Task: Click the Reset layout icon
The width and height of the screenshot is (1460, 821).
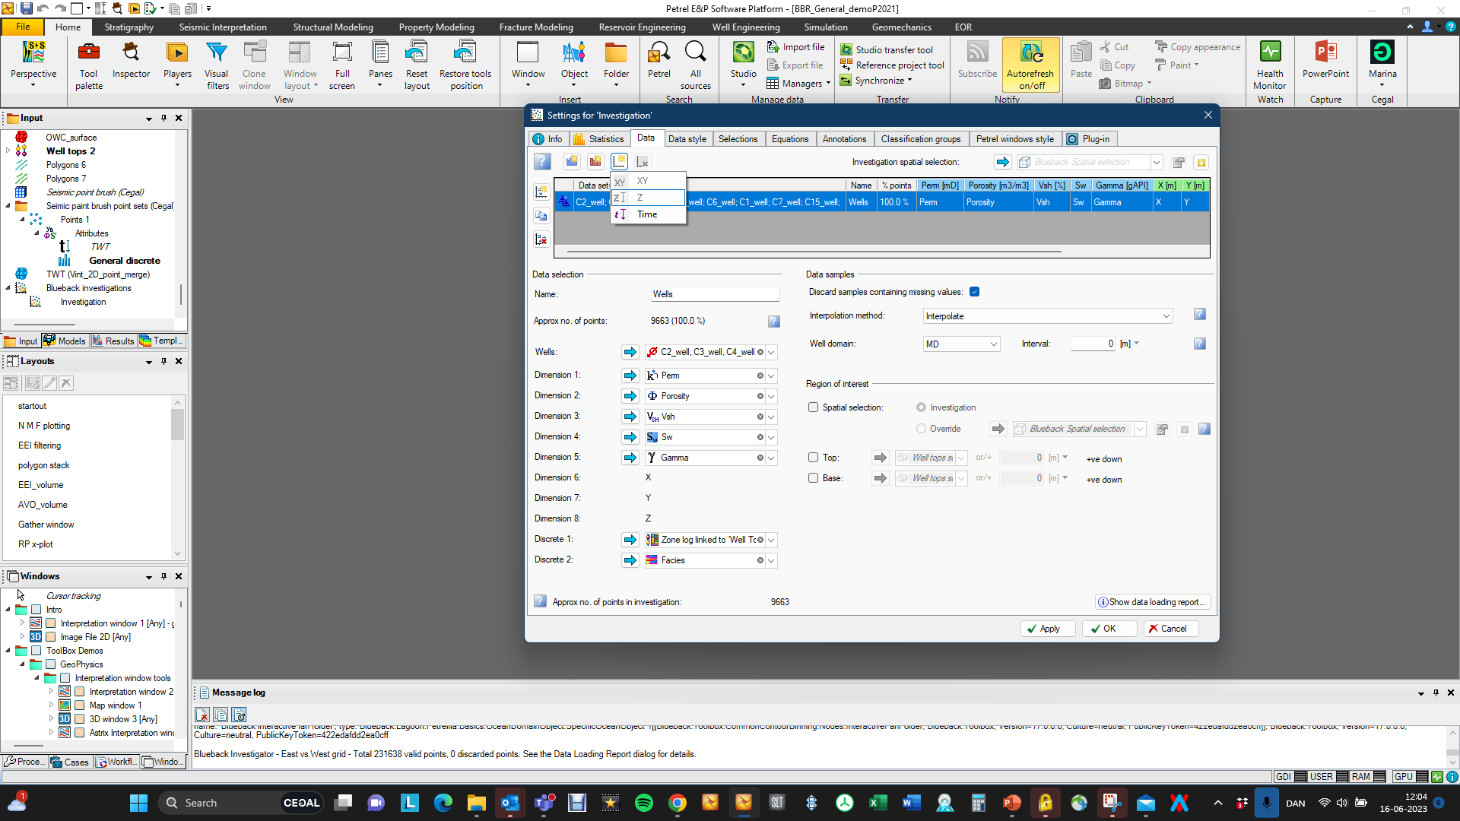Action: [x=417, y=65]
